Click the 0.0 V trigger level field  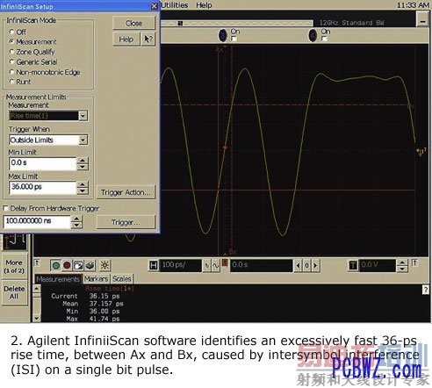coord(378,265)
